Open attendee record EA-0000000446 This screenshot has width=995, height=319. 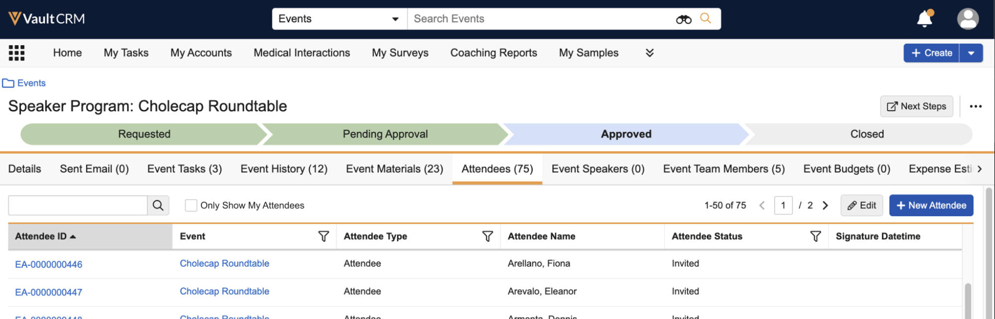[49, 264]
